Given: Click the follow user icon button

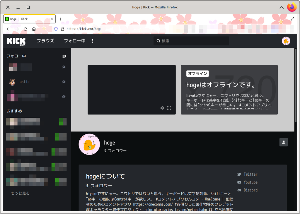Looking at the screenshot, I should tap(284, 142).
